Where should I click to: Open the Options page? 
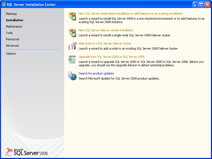coord(11,54)
